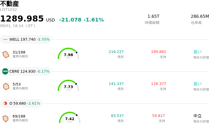Open O's radar chart rank icon
Viewport: 209px width, 128px height.
coord(6,119)
